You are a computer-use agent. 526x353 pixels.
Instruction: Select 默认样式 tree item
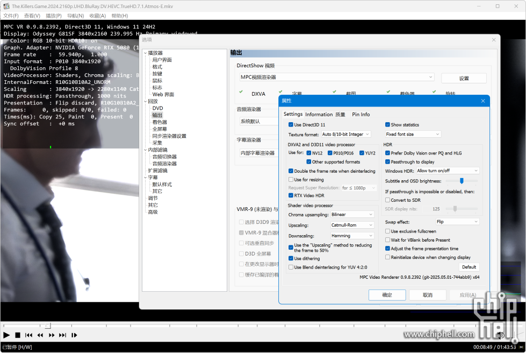(x=162, y=185)
